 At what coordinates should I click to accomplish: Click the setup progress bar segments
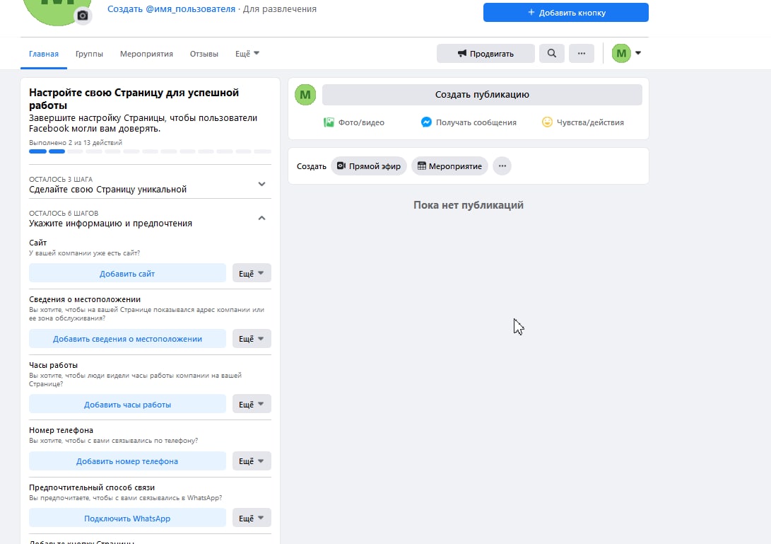(150, 151)
